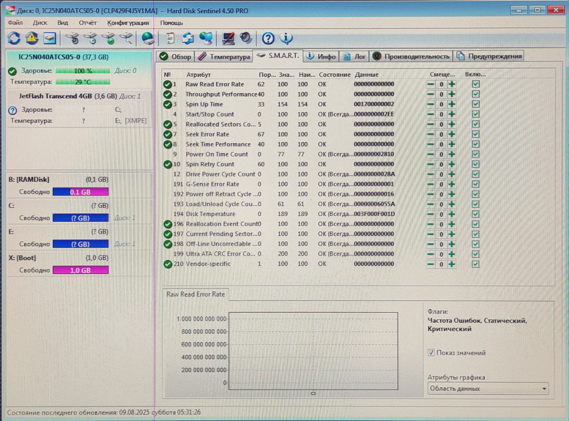Open the 'Конфигурация' menu

pos(128,23)
